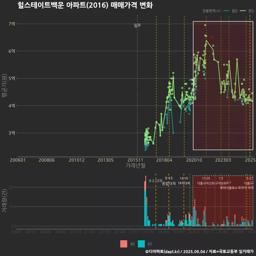The height and width of the screenshot is (256, 256).
Task: Click 201701 on the volume chart axis
Action: click(149, 232)
